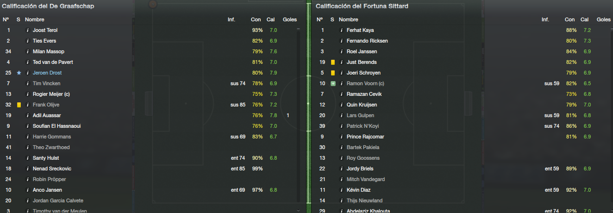Open info icon next to Ferhat Kaya
Image resolution: width=613 pixels, height=213 pixels.
point(341,30)
